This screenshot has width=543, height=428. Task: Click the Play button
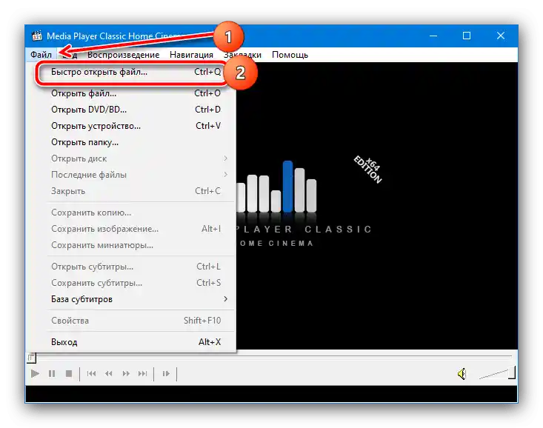[x=35, y=374]
